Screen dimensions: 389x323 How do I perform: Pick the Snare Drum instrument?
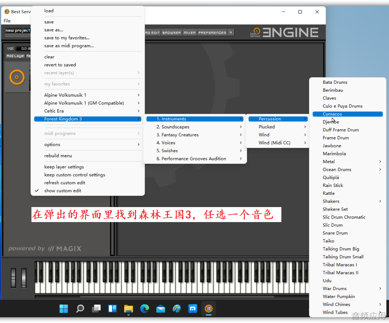(348, 233)
